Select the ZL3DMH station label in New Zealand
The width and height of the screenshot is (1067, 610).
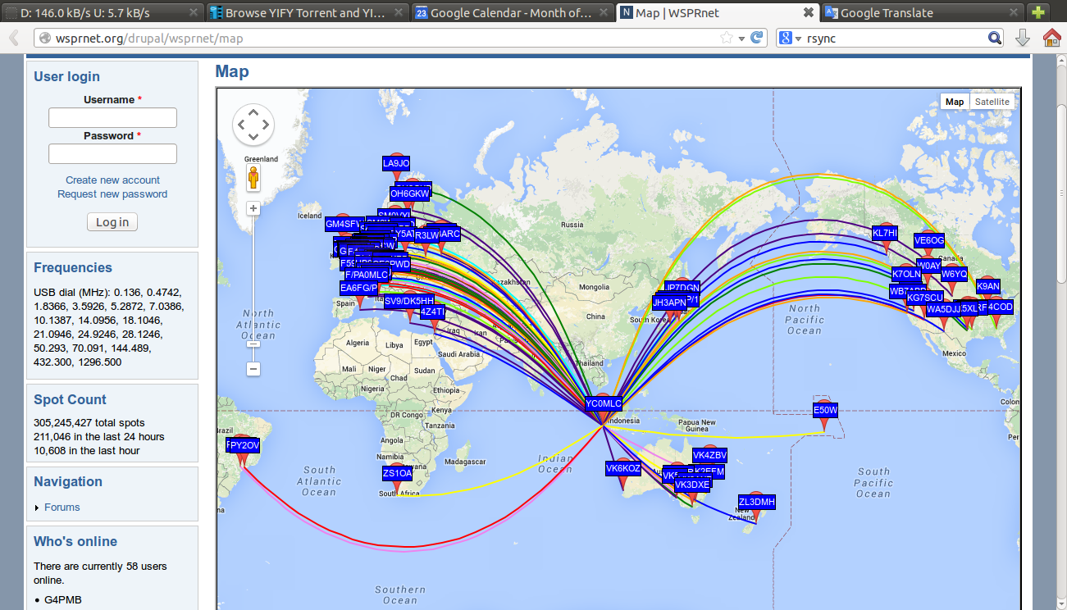point(756,502)
